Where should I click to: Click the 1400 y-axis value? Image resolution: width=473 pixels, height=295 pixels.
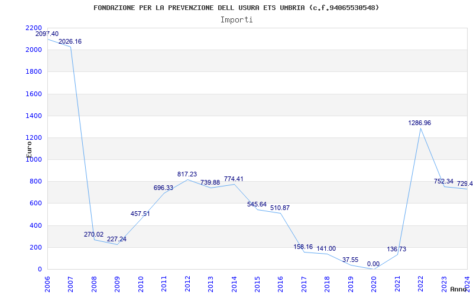[x=34, y=116]
